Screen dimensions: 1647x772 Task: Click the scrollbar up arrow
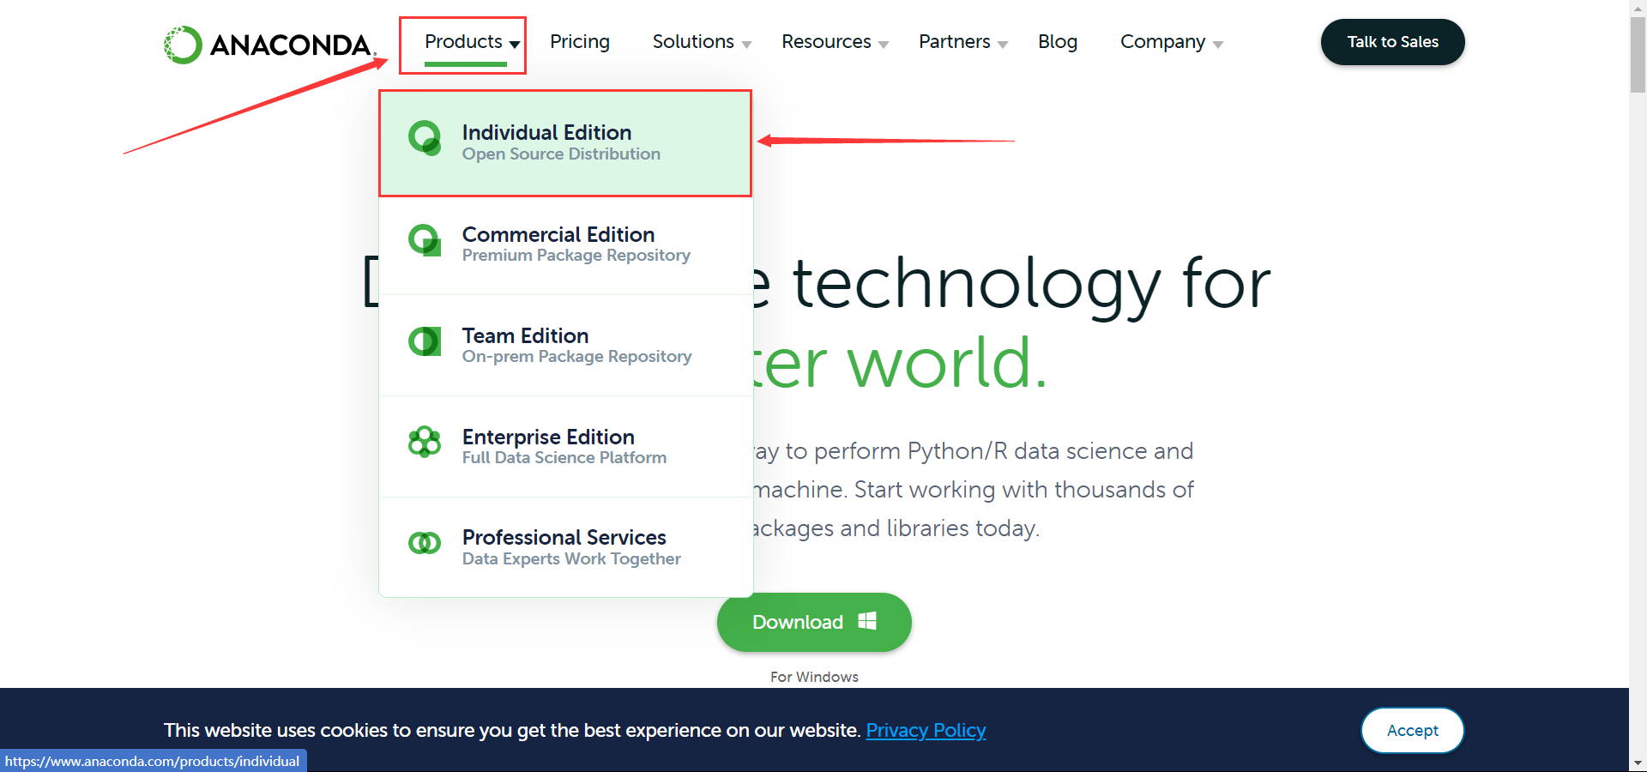point(1638,7)
